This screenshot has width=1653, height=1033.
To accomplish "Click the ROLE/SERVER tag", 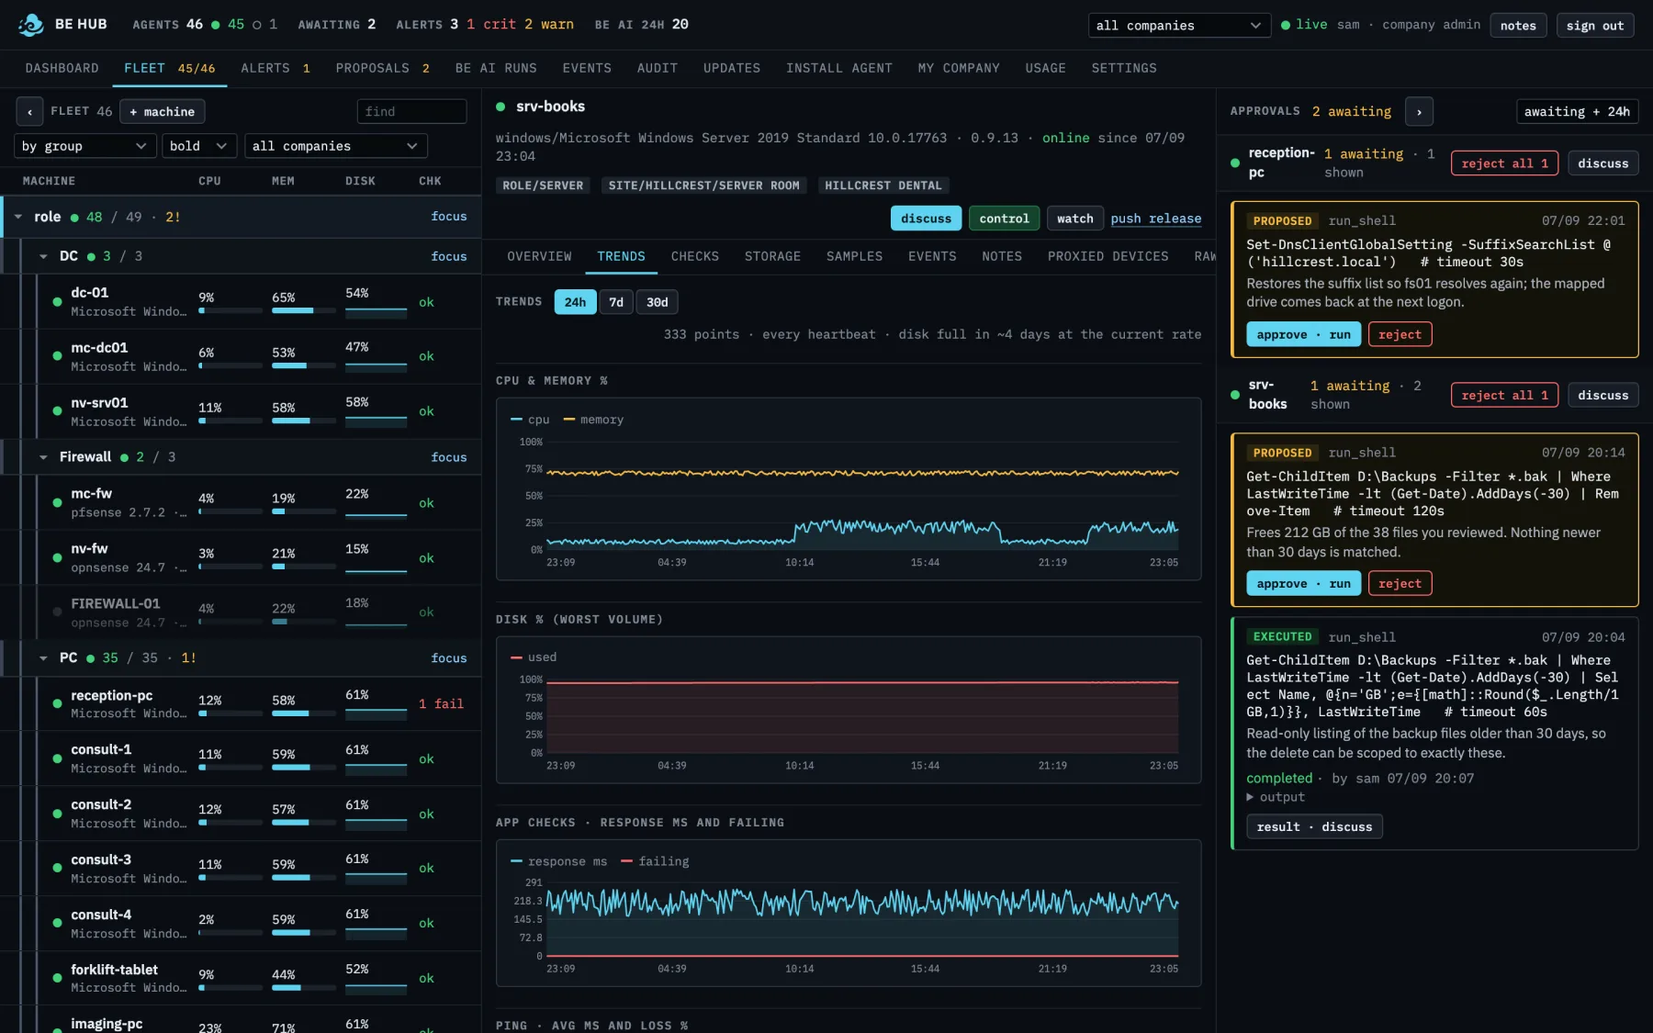I will 543,185.
